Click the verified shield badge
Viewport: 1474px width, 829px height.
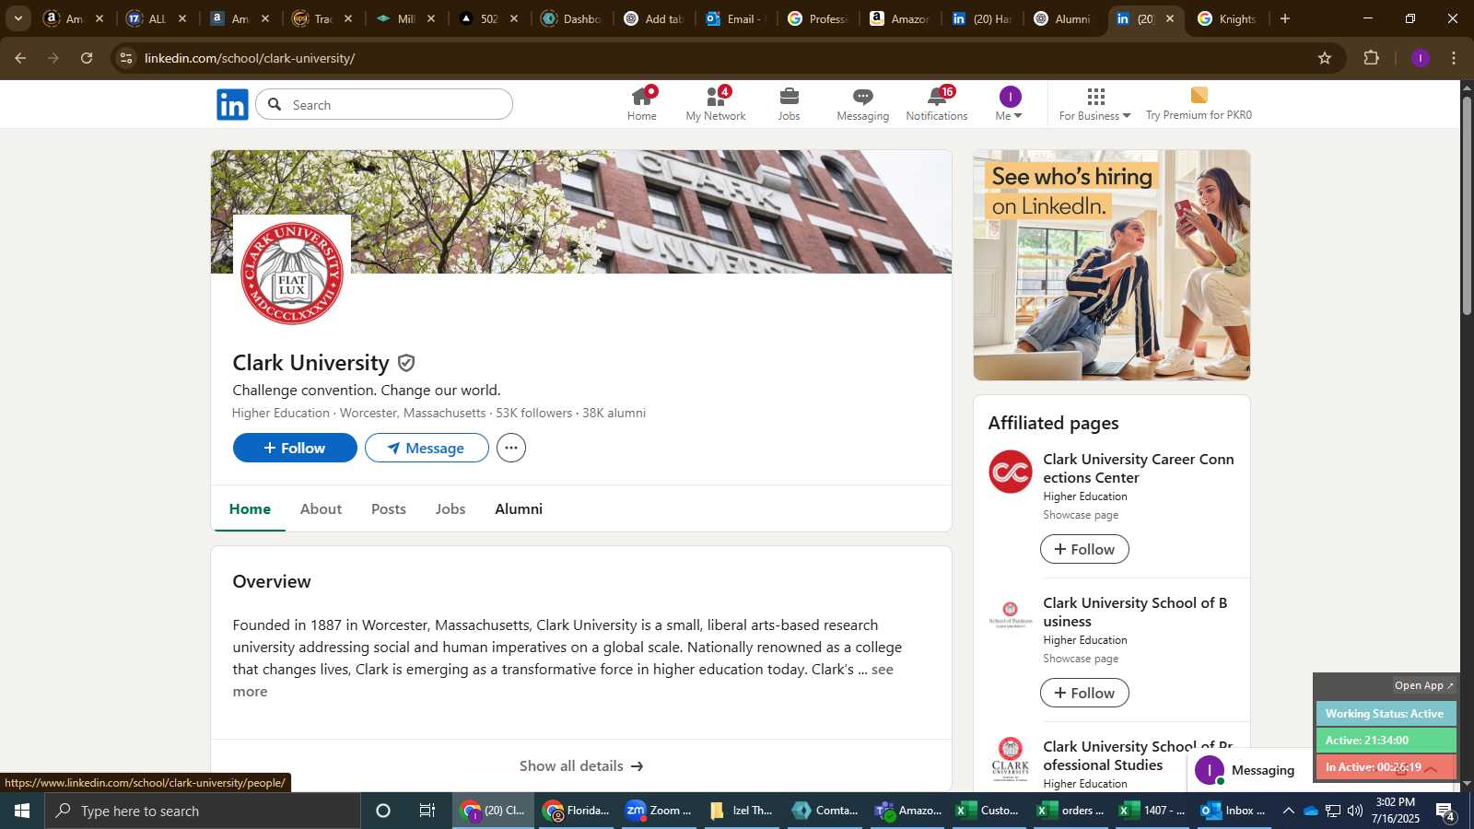[x=406, y=363]
